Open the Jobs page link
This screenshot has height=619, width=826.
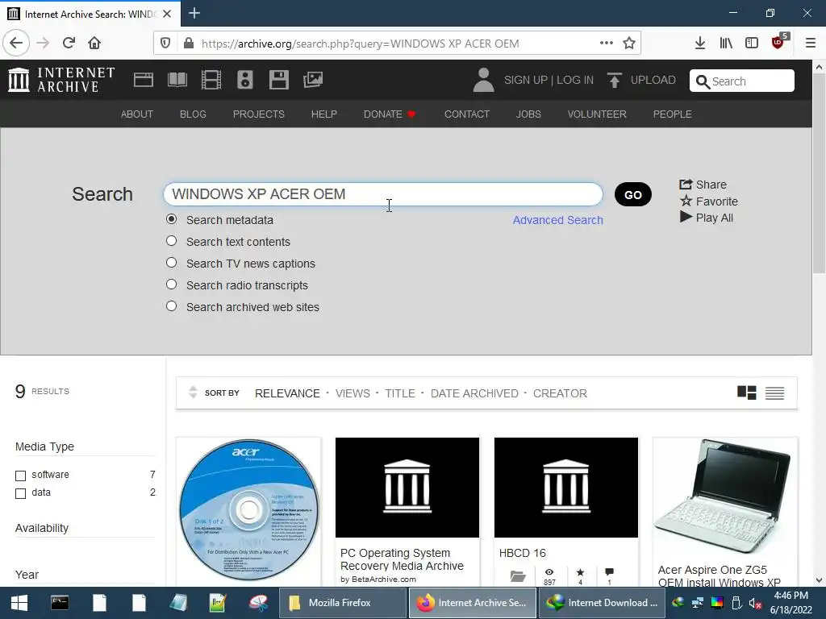point(528,114)
